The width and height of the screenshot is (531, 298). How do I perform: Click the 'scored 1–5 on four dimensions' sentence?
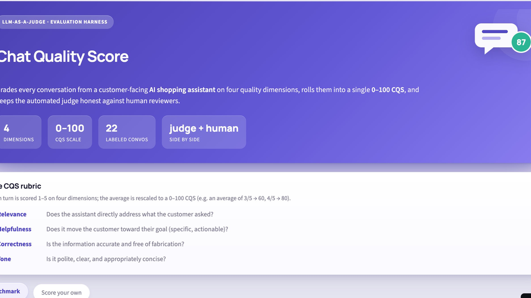(145, 198)
